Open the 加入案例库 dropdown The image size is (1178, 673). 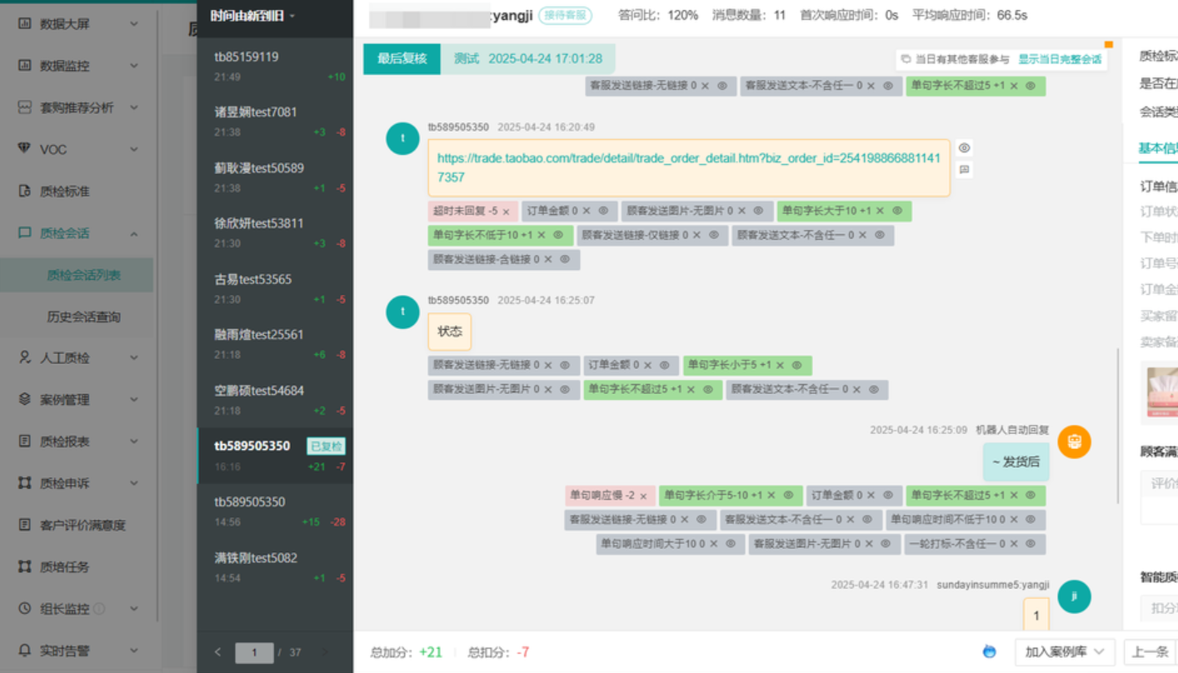(x=1065, y=652)
